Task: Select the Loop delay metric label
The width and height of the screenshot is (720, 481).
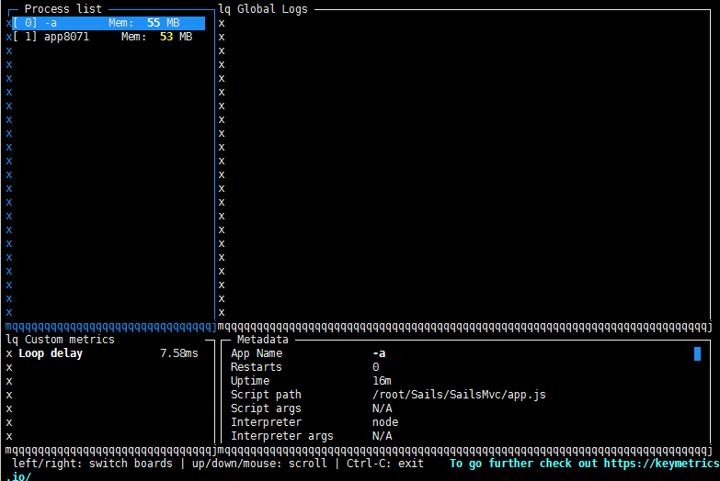Action: (51, 353)
